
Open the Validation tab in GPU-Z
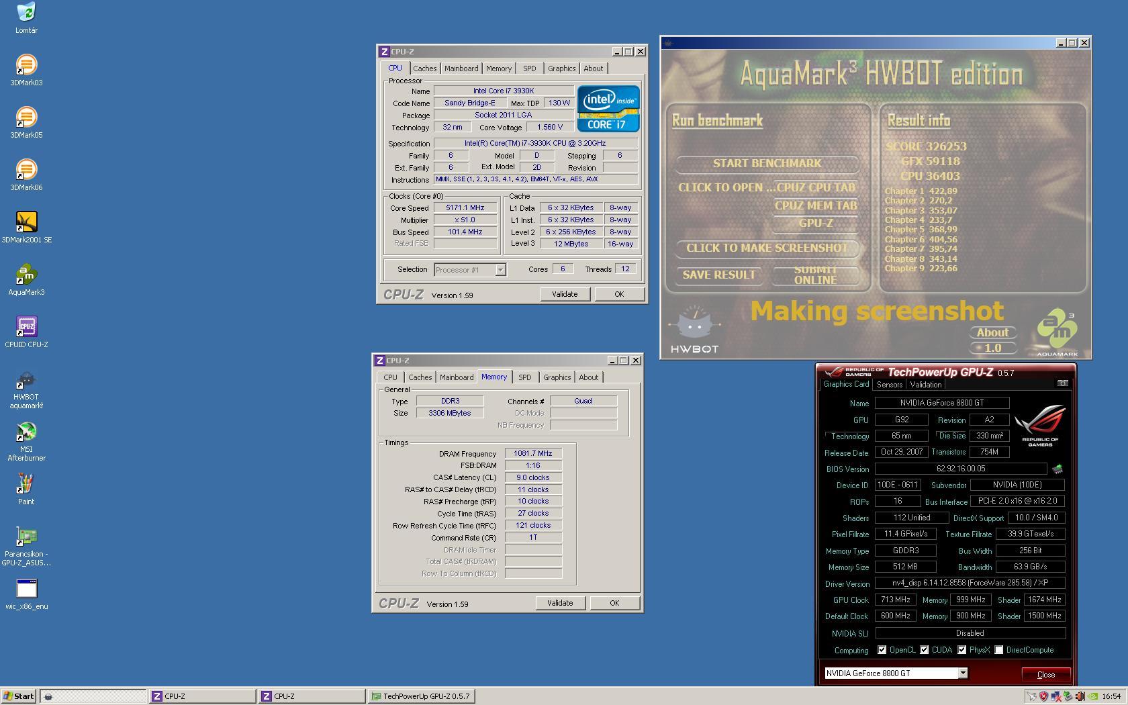coord(925,385)
